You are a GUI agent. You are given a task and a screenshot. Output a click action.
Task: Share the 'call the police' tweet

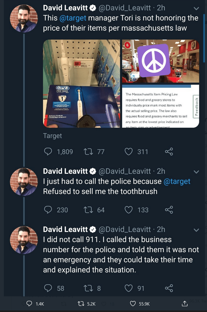(x=169, y=210)
